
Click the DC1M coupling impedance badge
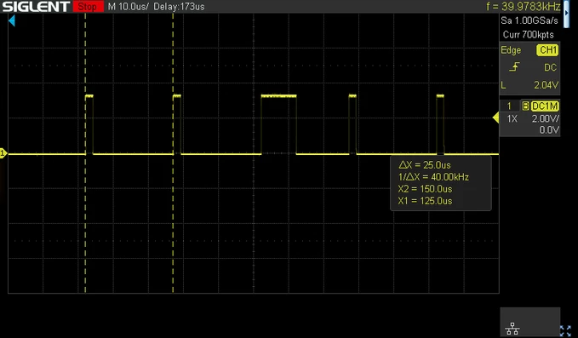coord(545,106)
